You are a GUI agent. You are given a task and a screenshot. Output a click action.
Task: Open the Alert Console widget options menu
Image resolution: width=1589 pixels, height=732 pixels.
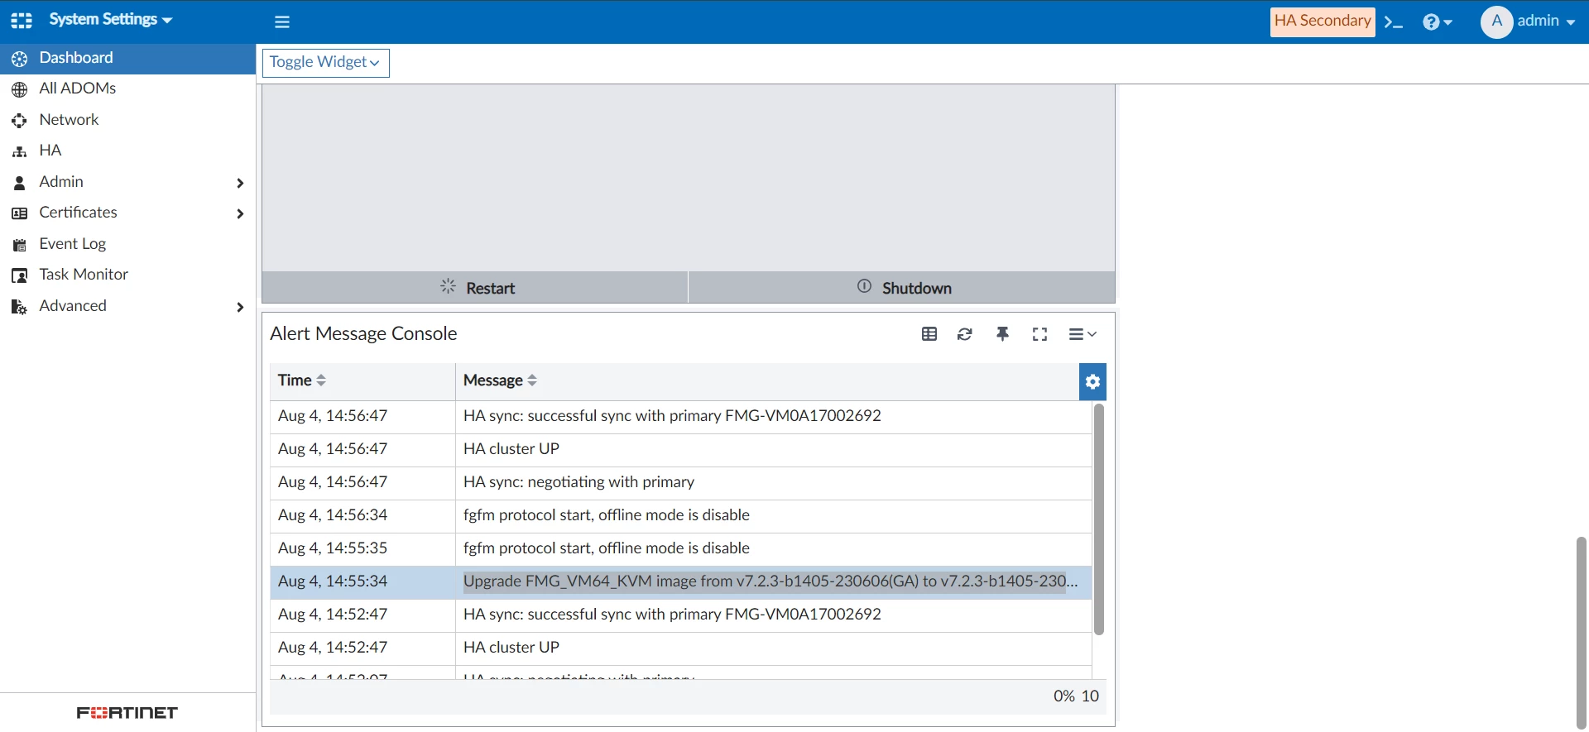1083,334
